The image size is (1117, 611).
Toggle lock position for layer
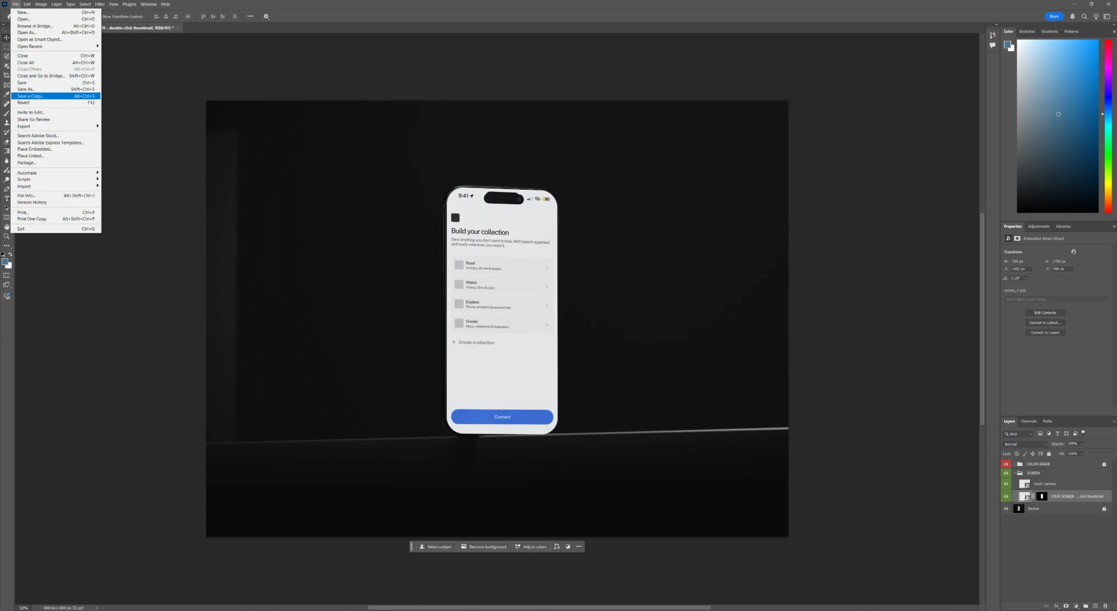[x=1033, y=454]
